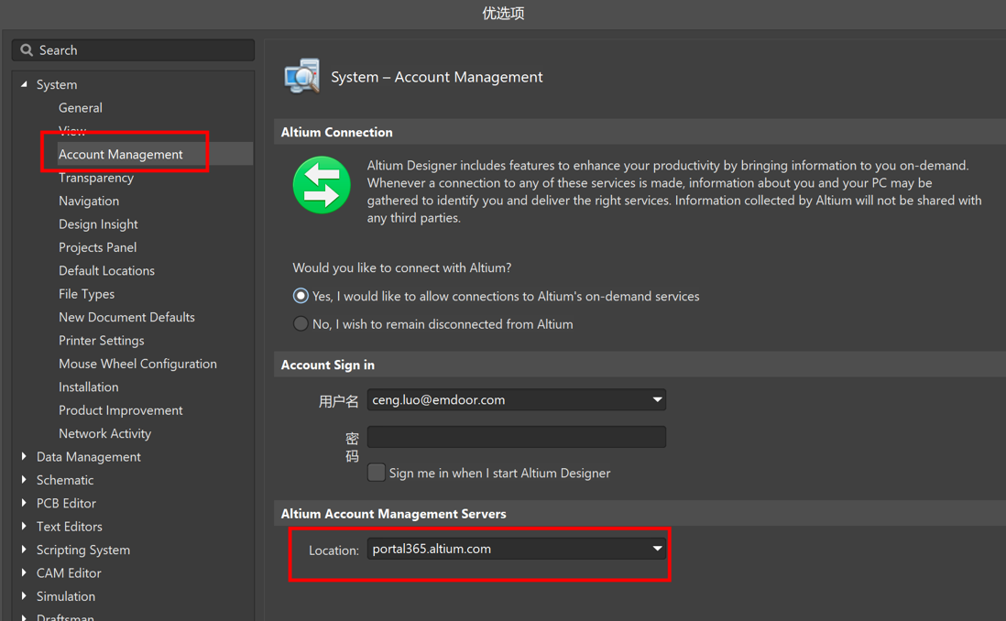Select Yes, allow connections to Altium
Image resolution: width=1006 pixels, height=621 pixels.
(x=301, y=296)
